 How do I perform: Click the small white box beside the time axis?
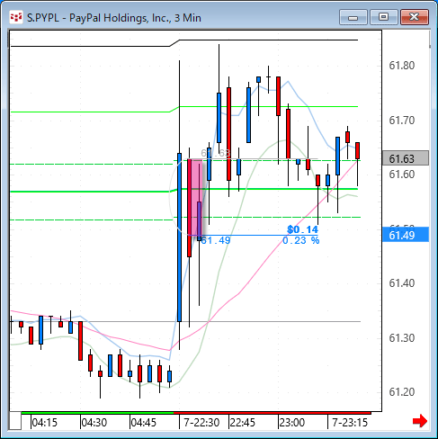point(15,421)
